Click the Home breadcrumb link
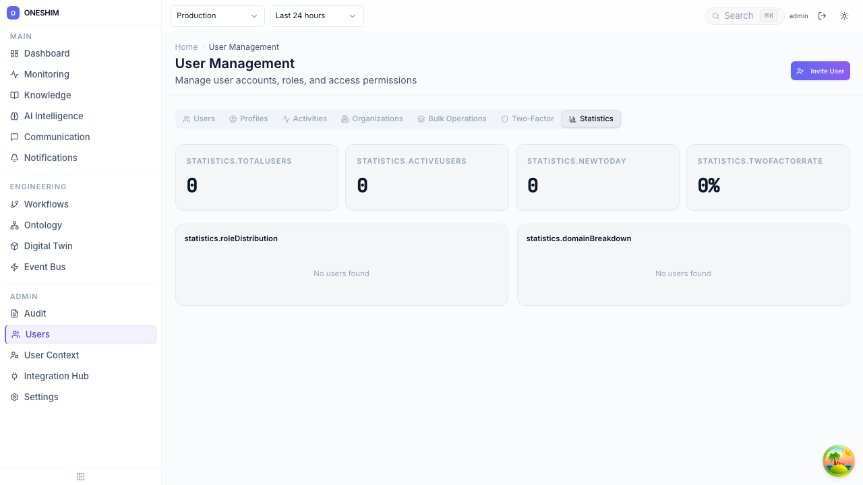 click(x=186, y=47)
